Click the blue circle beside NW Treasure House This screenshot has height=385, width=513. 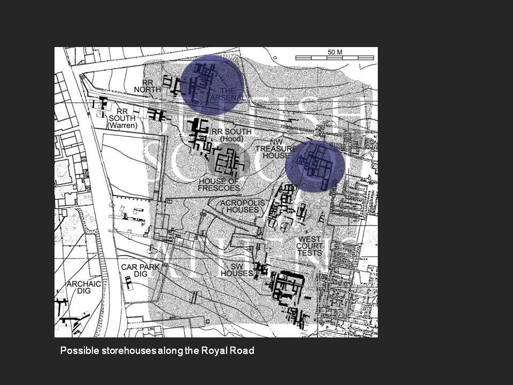(x=315, y=166)
